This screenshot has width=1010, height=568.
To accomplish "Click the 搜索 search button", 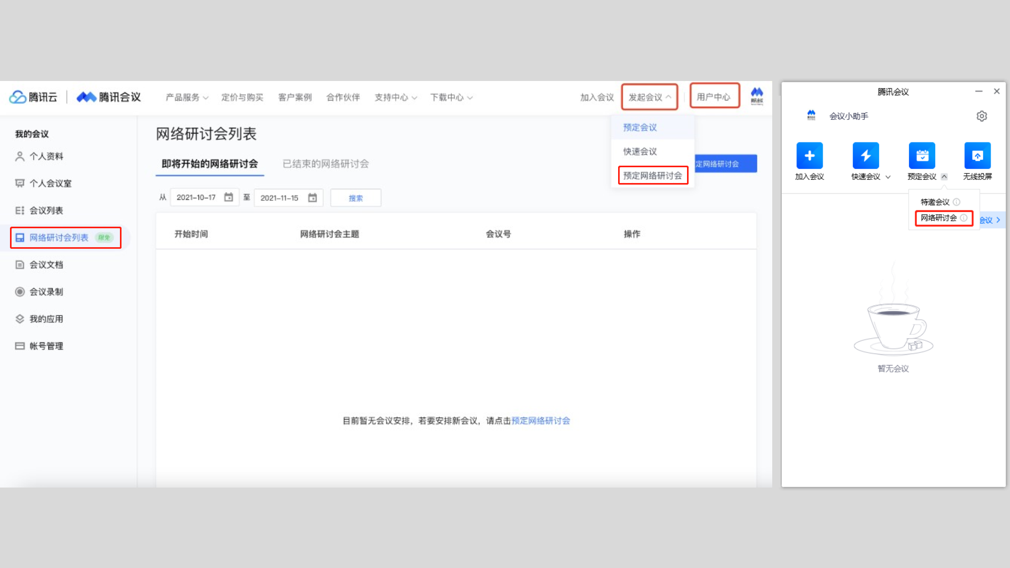I will coord(356,198).
